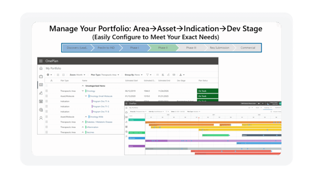Screen dimensions: 313x178
Task: Sort by the Estimated Start column header
Action: click(131, 81)
